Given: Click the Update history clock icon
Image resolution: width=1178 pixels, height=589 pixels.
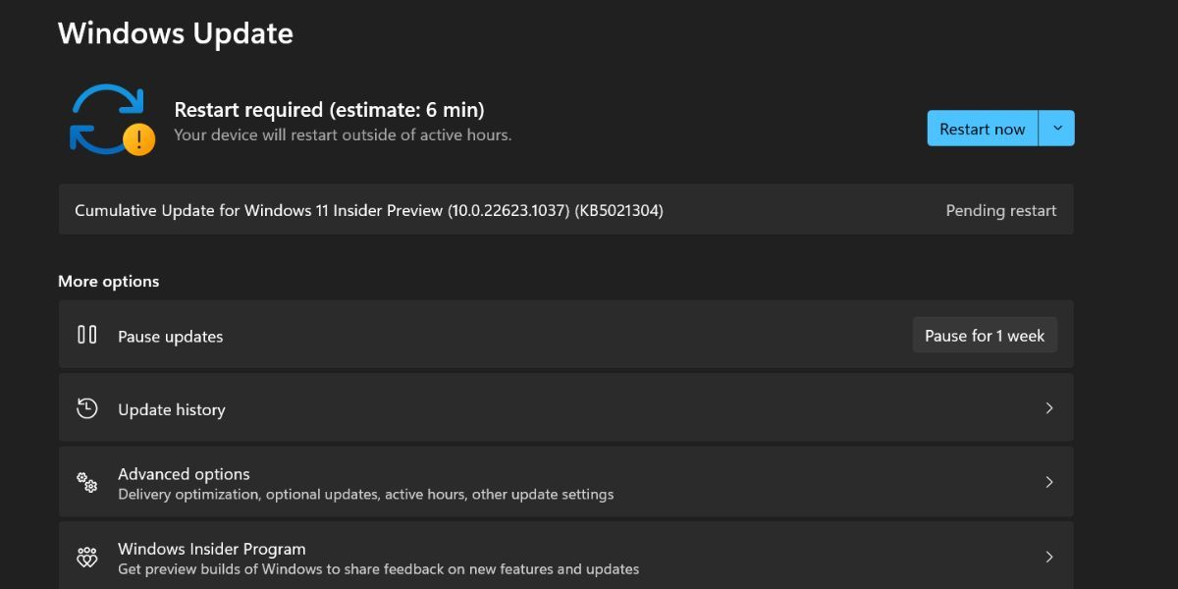Looking at the screenshot, I should pyautogui.click(x=86, y=408).
